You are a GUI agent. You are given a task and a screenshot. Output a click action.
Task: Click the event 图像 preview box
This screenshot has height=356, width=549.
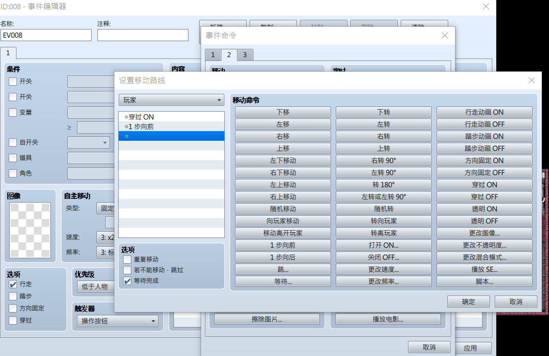[x=30, y=230]
